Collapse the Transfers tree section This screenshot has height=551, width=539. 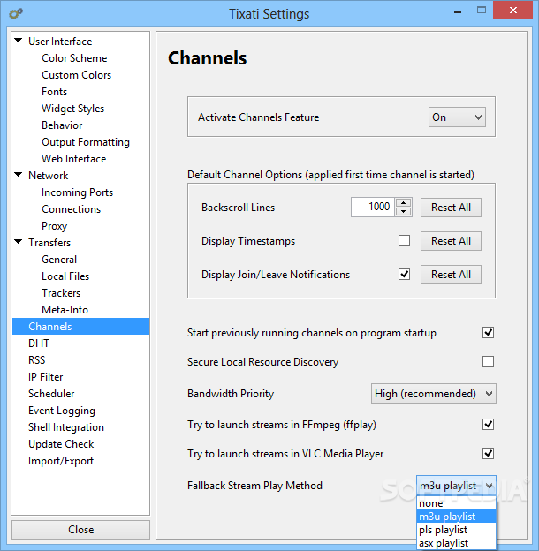tap(19, 242)
